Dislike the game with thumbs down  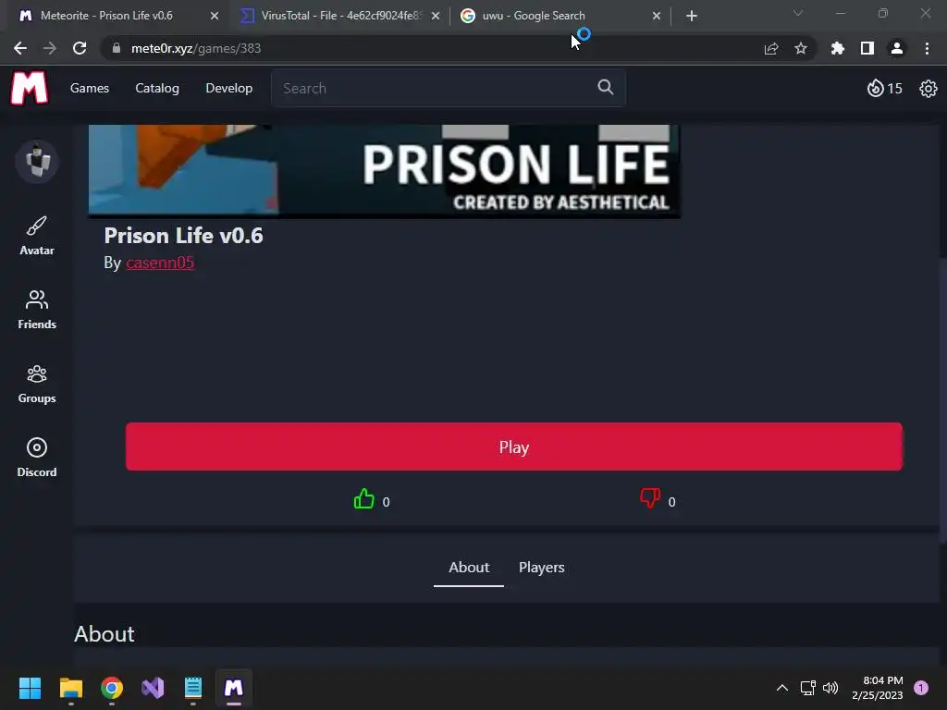pos(650,498)
